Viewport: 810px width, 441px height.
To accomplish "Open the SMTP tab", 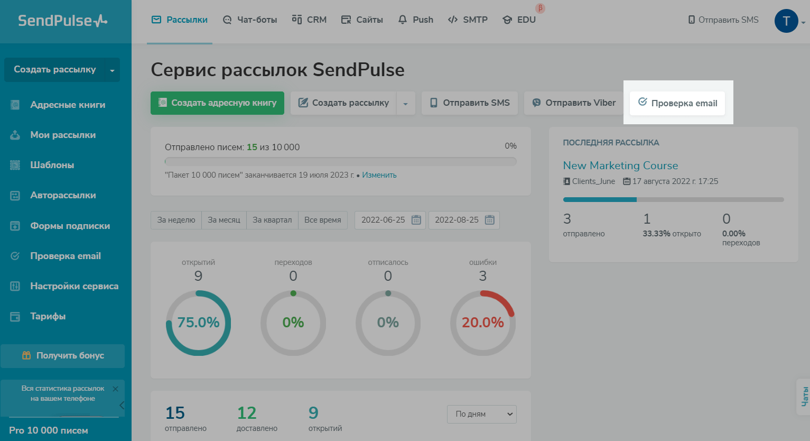I will click(x=468, y=20).
